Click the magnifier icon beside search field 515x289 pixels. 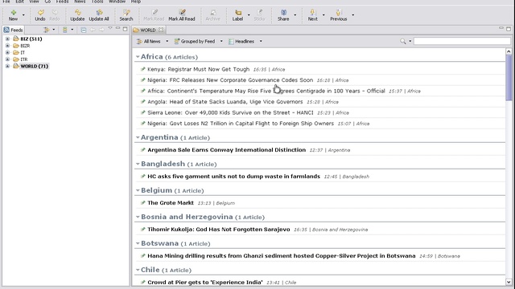(x=402, y=41)
